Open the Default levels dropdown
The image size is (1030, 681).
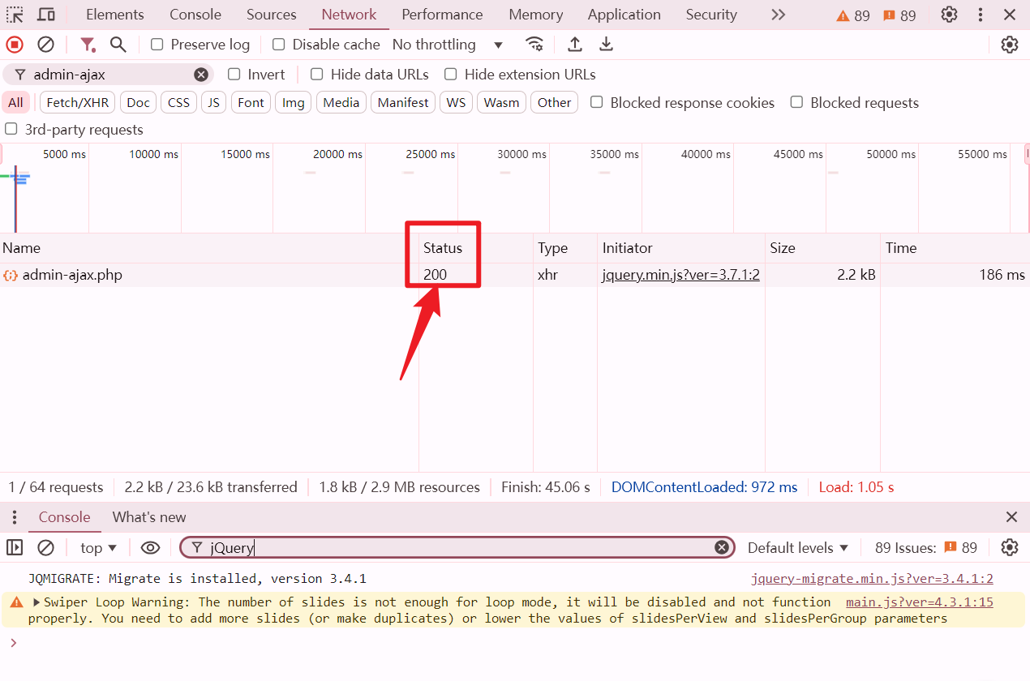[797, 547]
